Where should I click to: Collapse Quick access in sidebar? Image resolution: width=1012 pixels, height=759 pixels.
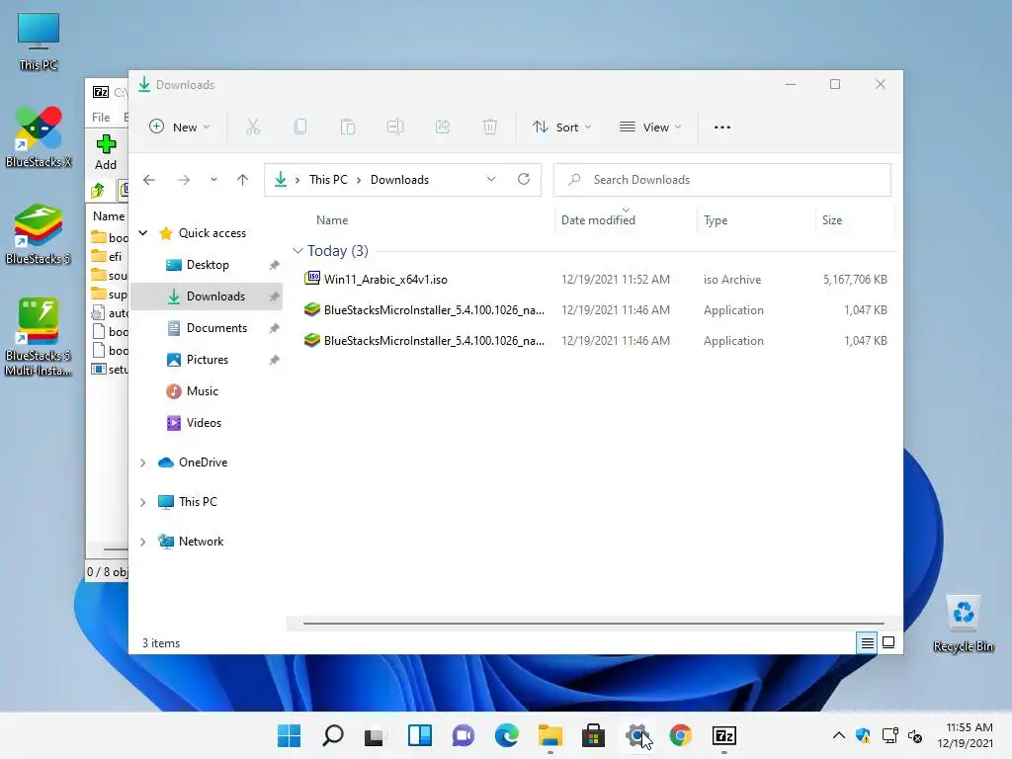(x=143, y=233)
